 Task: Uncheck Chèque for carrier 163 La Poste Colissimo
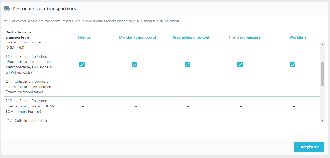[x=82, y=65]
